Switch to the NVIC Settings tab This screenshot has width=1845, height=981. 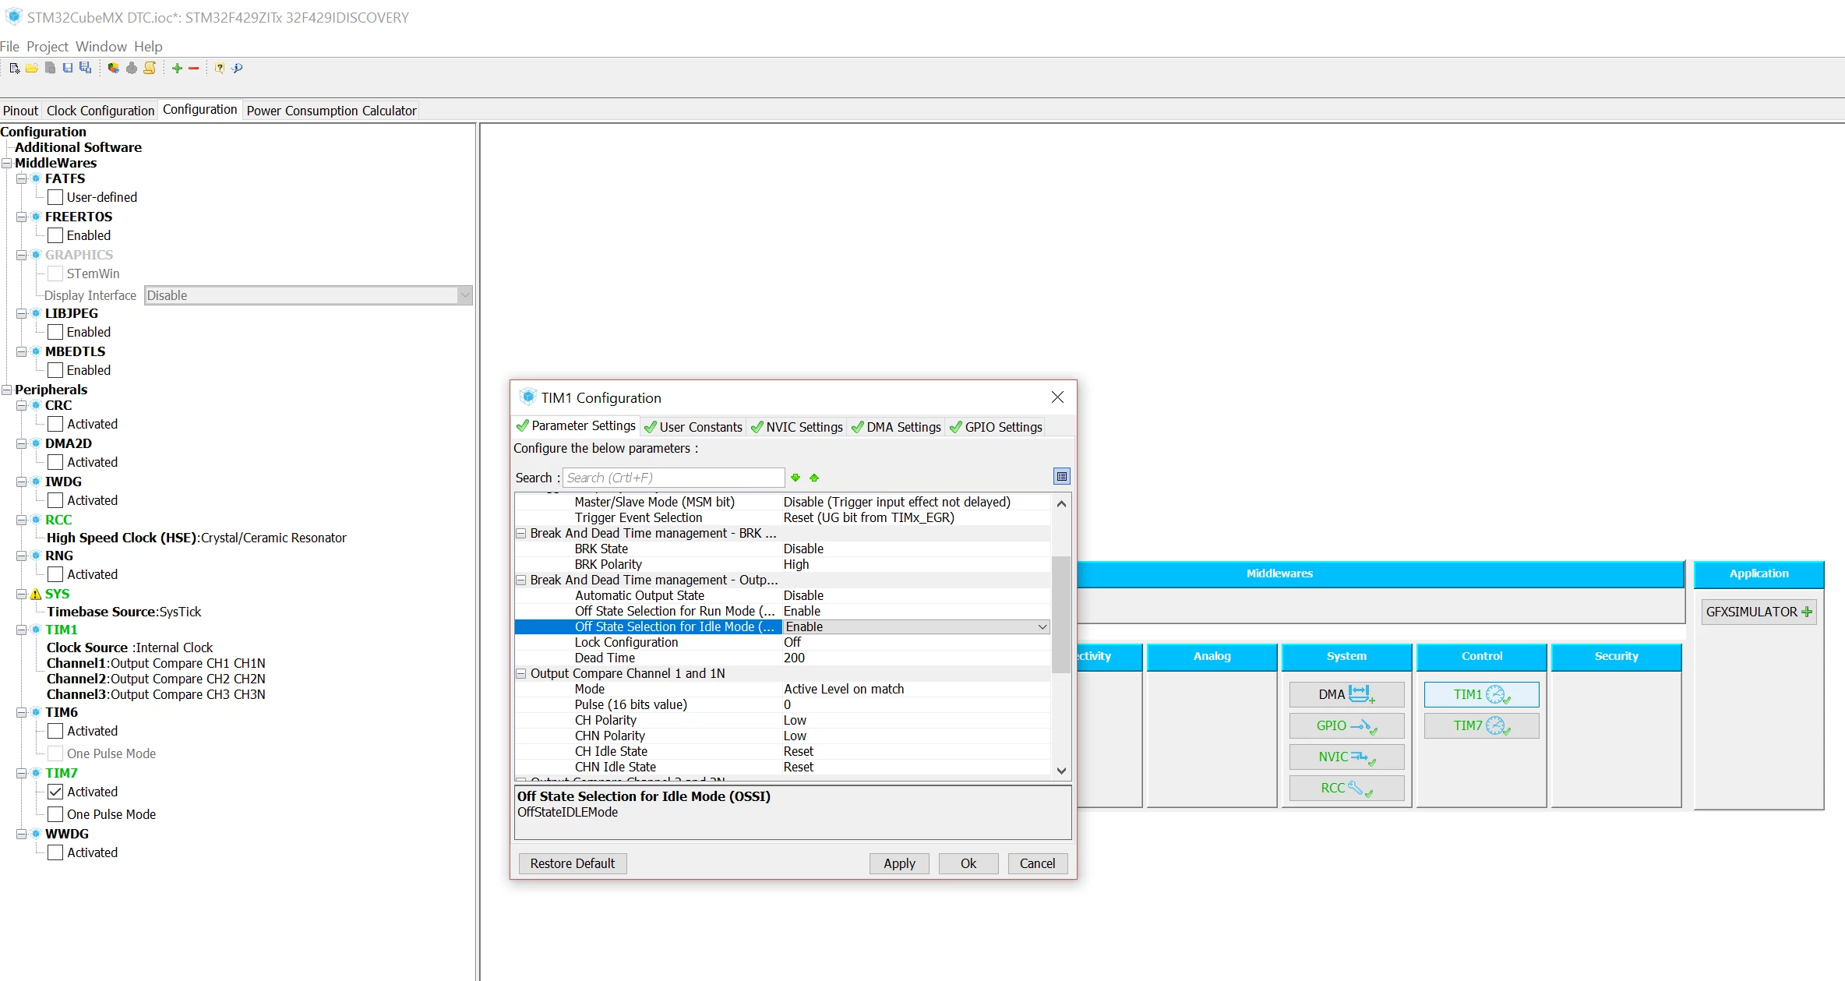tap(796, 427)
